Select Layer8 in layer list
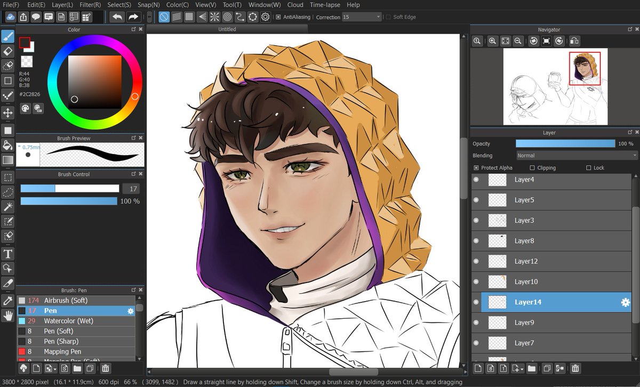640x387 pixels. [x=551, y=241]
